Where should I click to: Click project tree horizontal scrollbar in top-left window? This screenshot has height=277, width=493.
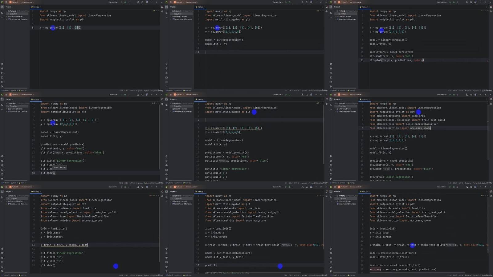tap(16, 88)
